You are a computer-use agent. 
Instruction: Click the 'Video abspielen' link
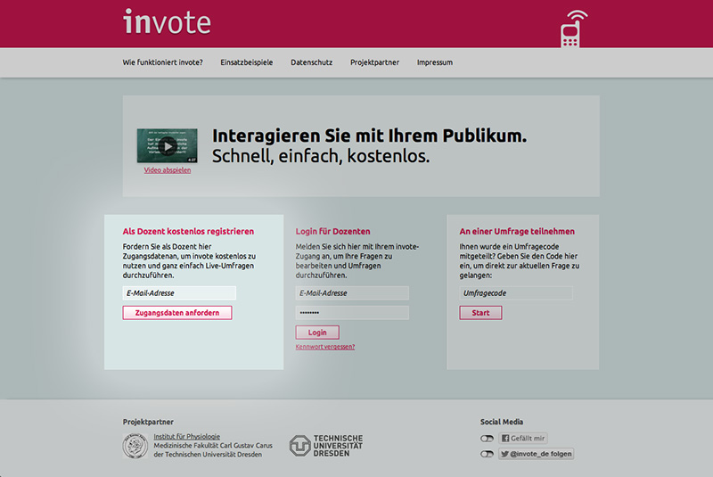[x=167, y=170]
